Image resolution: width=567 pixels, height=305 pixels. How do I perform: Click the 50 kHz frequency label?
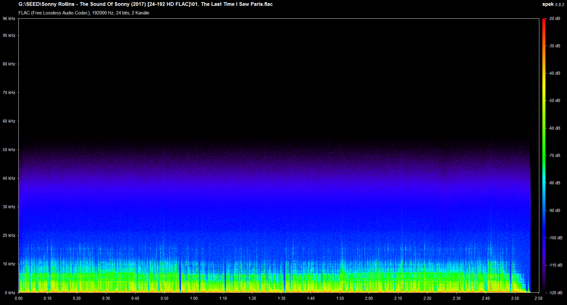[x=9, y=150]
